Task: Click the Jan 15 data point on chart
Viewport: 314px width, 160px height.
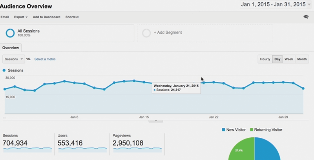Action: pyautogui.click(x=144, y=82)
